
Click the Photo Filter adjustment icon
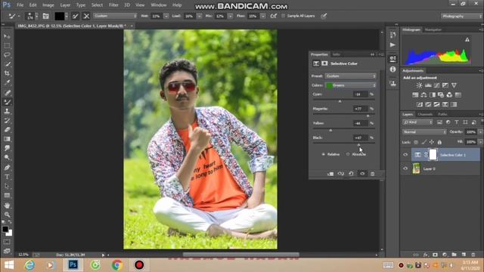[x=441, y=94]
